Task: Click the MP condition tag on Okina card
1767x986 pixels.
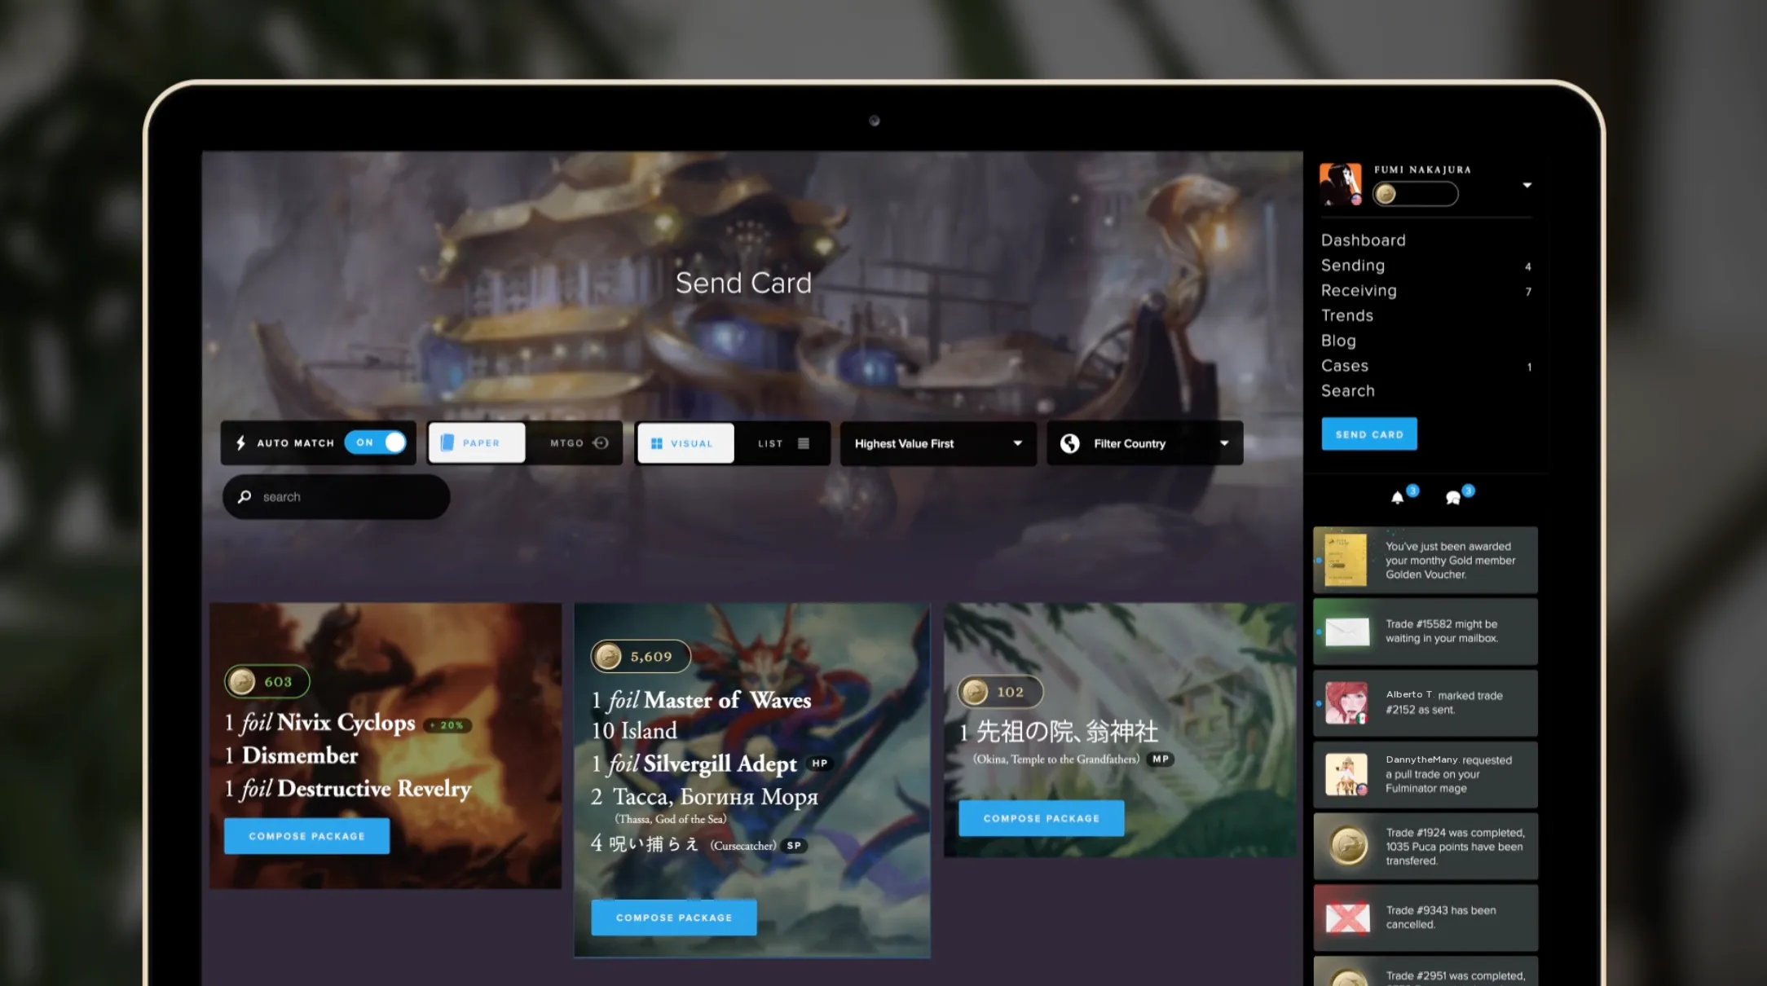Action: (1161, 759)
